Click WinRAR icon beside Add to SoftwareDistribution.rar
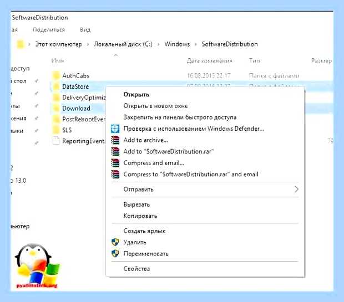The image size is (344, 302). click(115, 151)
